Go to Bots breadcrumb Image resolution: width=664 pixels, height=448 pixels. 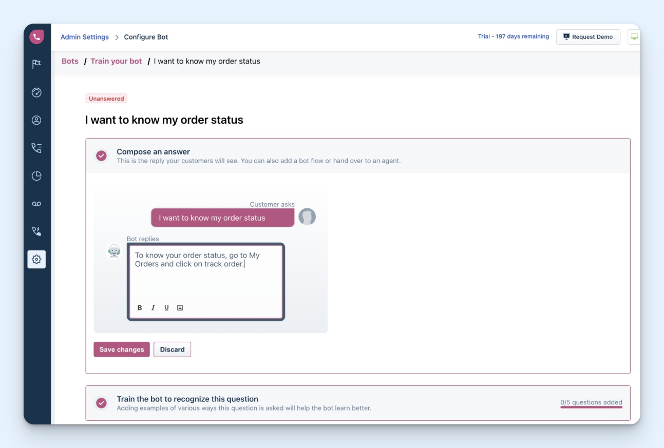pyautogui.click(x=70, y=61)
